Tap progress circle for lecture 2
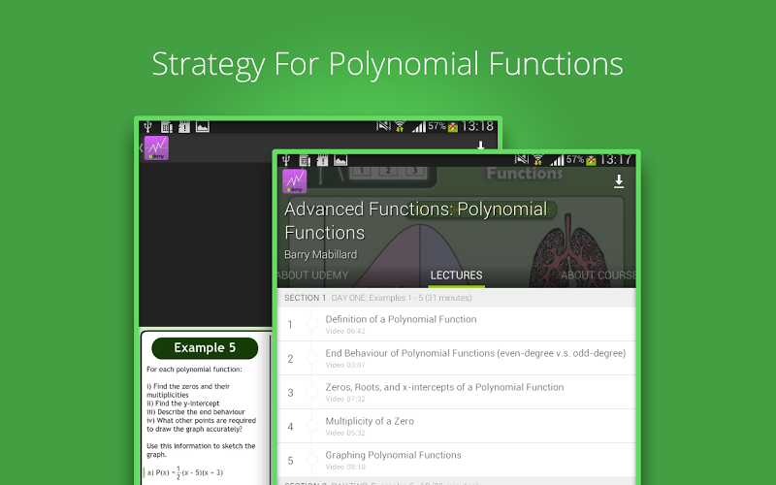Viewport: 776px width, 485px height. point(312,358)
